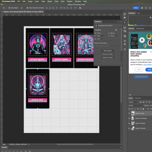
Task: Hide the Queen of Wands layer
Action: point(129,123)
